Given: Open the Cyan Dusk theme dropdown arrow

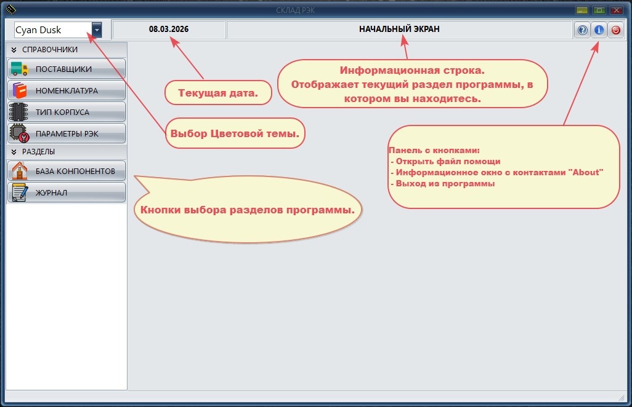Looking at the screenshot, I should pyautogui.click(x=97, y=30).
